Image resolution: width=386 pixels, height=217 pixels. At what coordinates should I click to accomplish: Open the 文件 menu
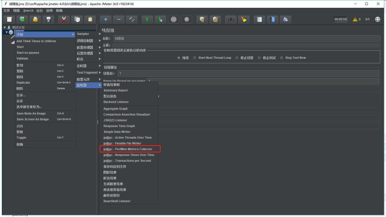[7, 11]
